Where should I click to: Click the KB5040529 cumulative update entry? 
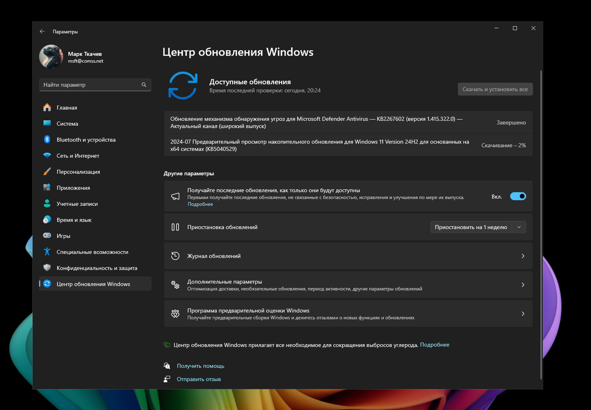tap(348, 145)
